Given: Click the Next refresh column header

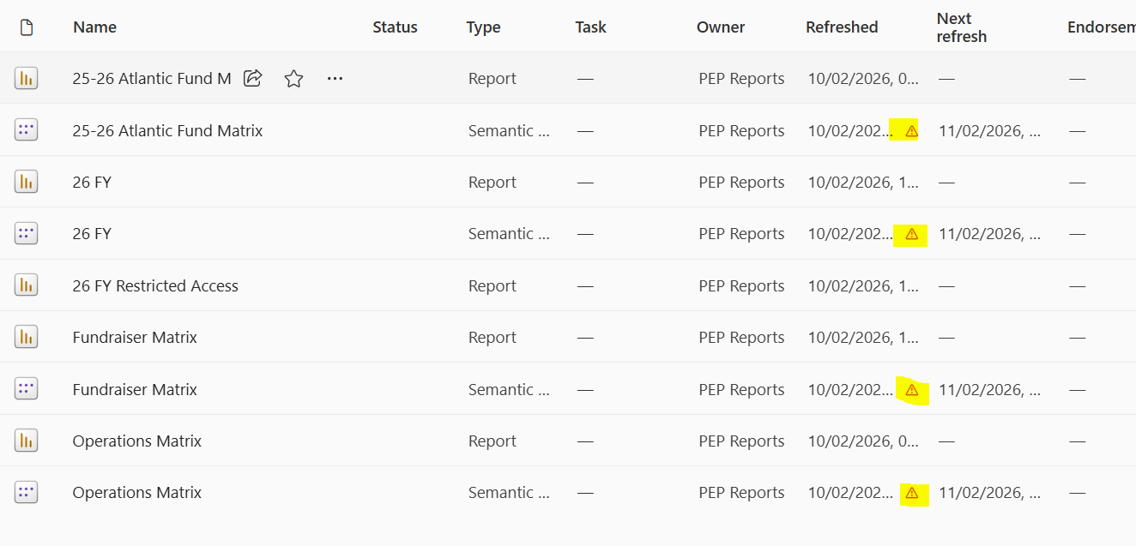Looking at the screenshot, I should coord(961,27).
